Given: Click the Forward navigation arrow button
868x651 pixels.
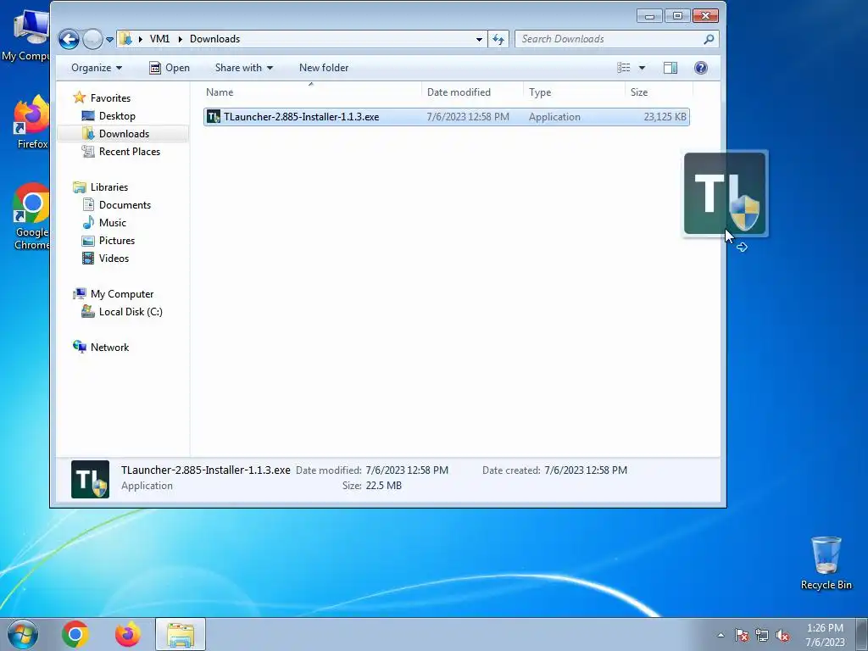Looking at the screenshot, I should tap(92, 39).
